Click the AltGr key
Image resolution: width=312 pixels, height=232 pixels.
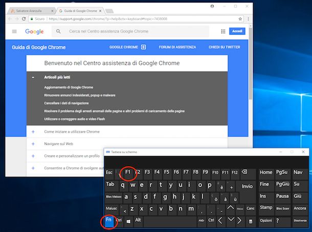pos(202,221)
